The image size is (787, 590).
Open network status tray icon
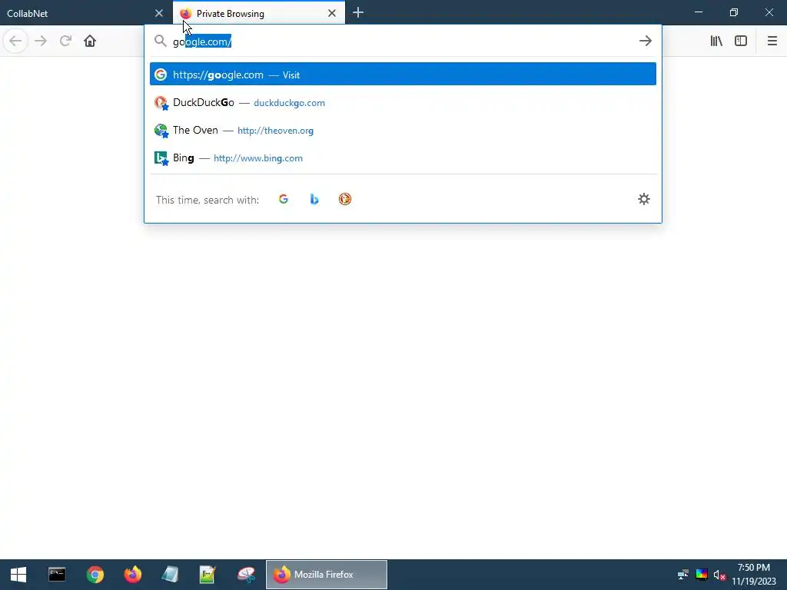(x=682, y=575)
